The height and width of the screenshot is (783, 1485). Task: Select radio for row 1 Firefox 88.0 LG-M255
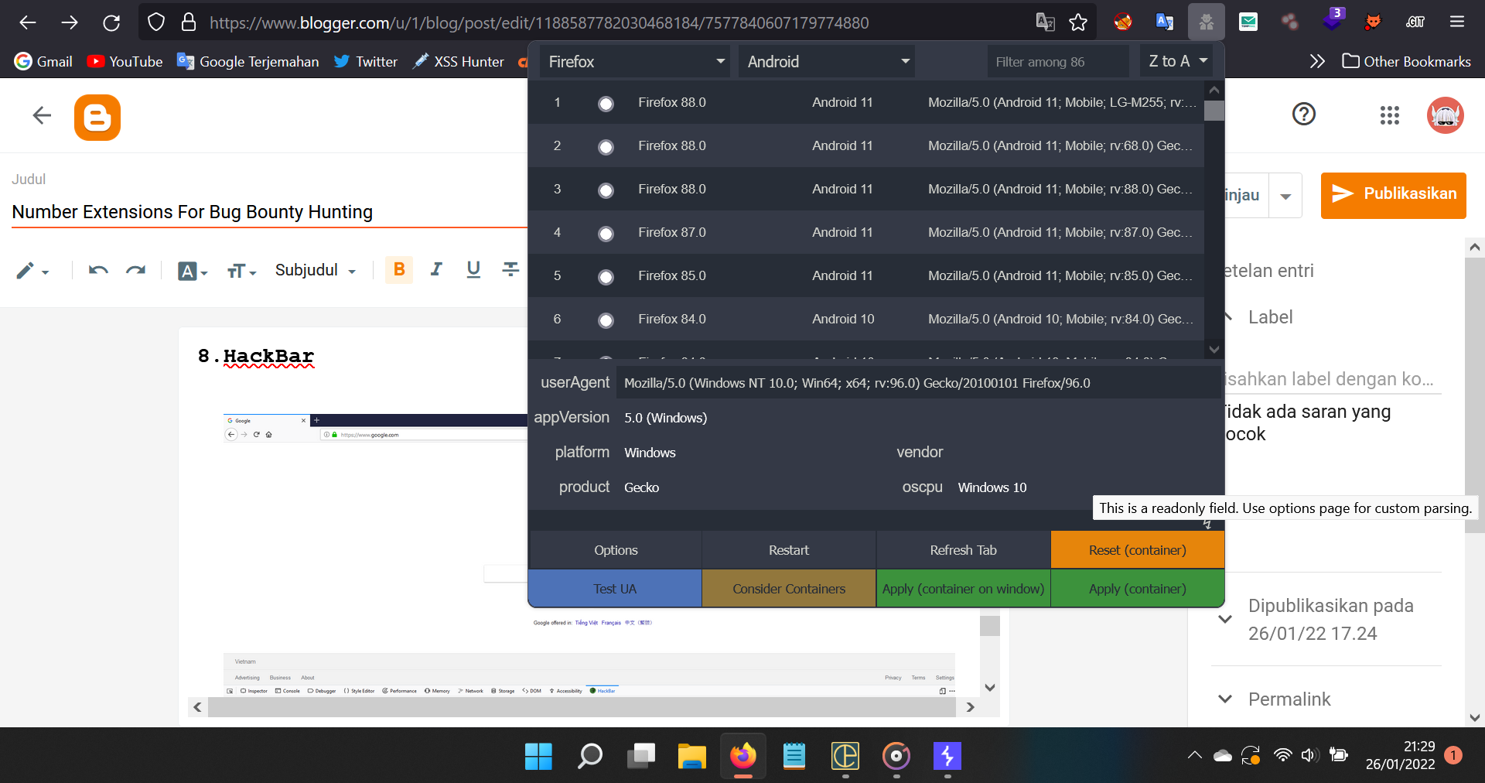(x=606, y=103)
